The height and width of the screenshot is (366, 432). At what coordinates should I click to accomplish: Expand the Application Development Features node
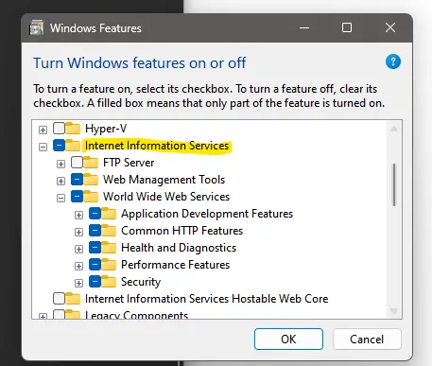78,215
